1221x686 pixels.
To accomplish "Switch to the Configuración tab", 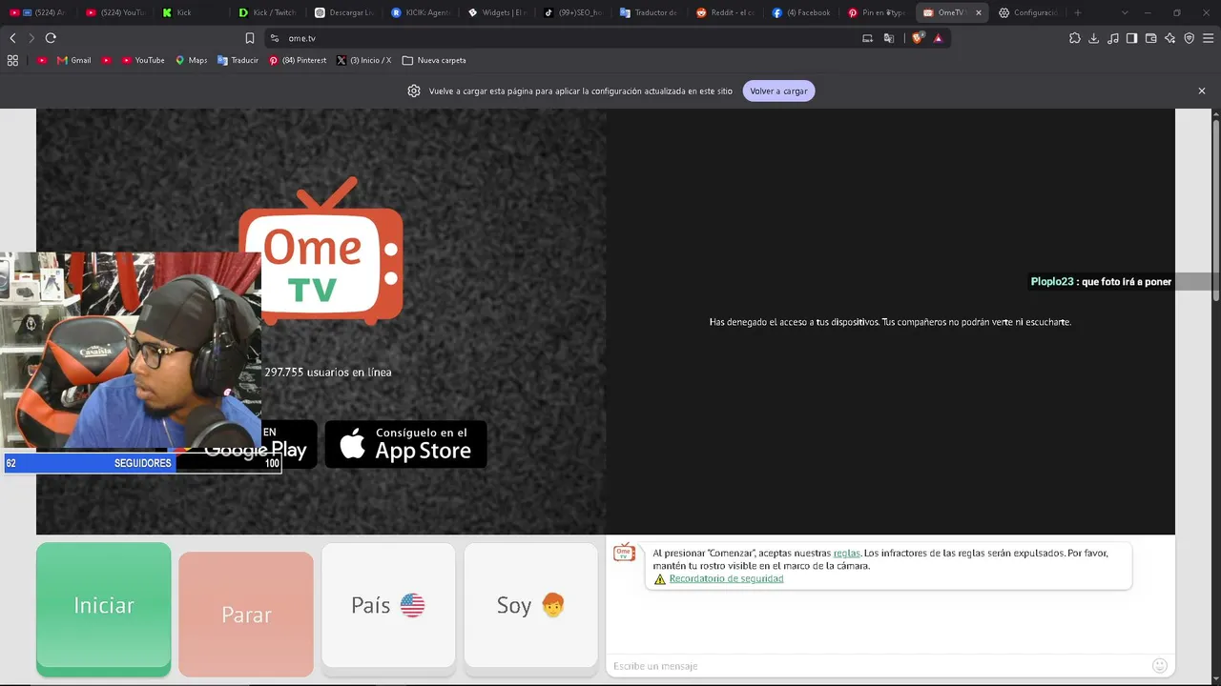I will [1028, 12].
